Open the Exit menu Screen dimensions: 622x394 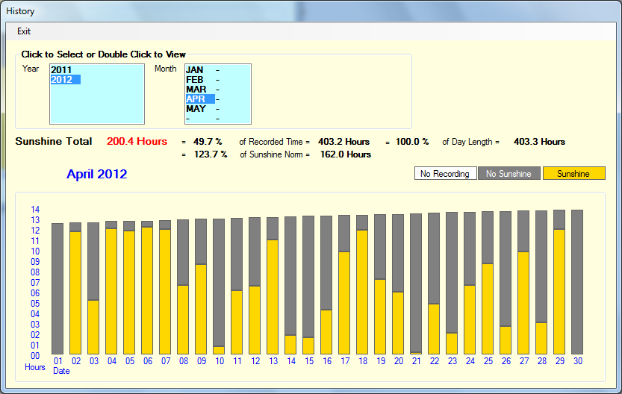click(x=24, y=31)
